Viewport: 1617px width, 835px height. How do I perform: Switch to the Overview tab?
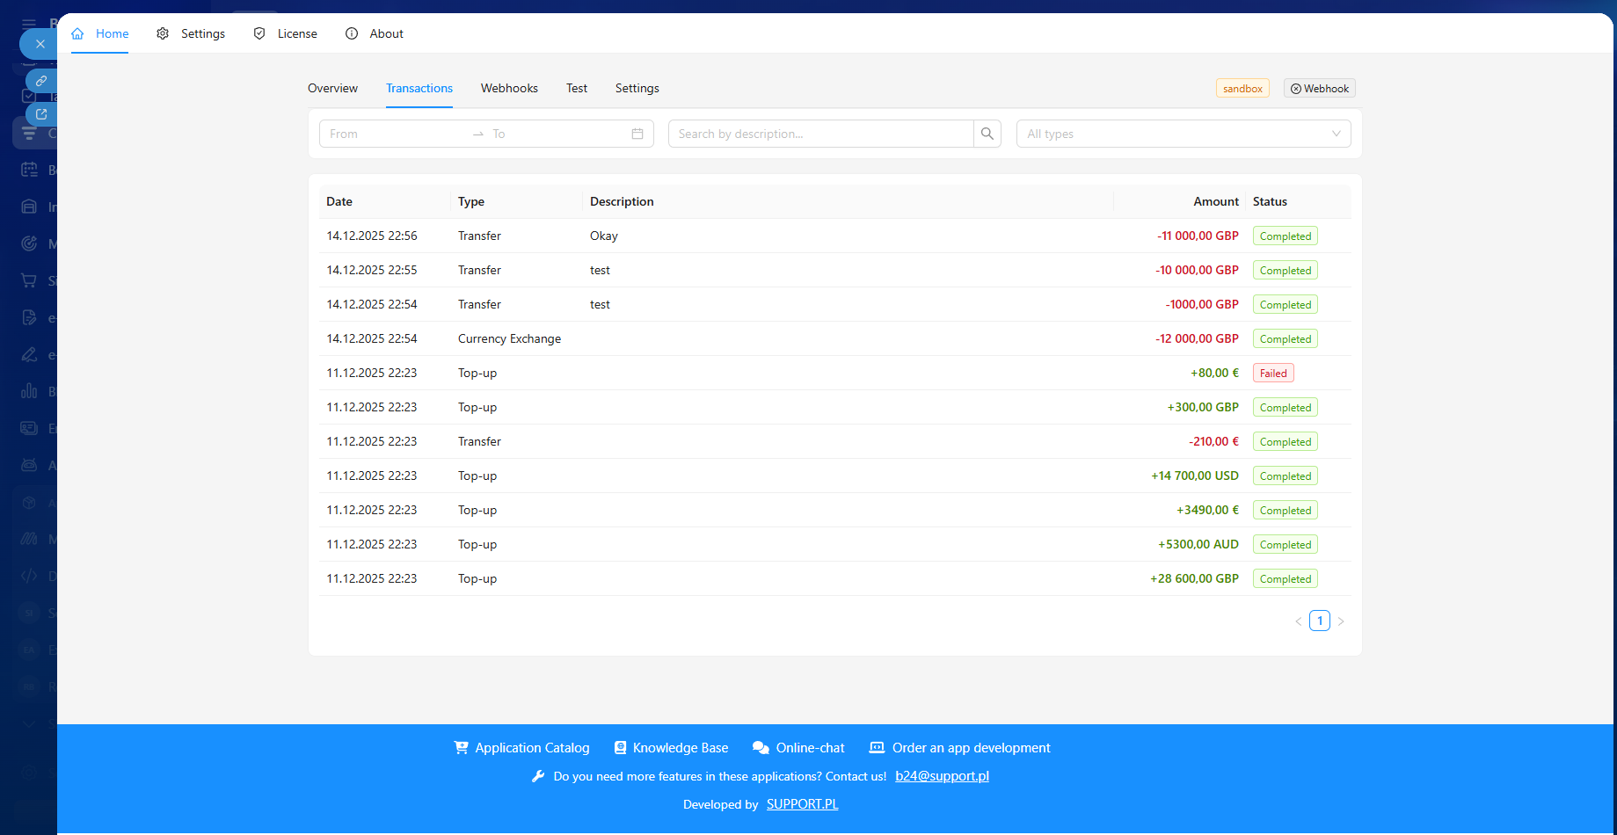pyautogui.click(x=332, y=88)
